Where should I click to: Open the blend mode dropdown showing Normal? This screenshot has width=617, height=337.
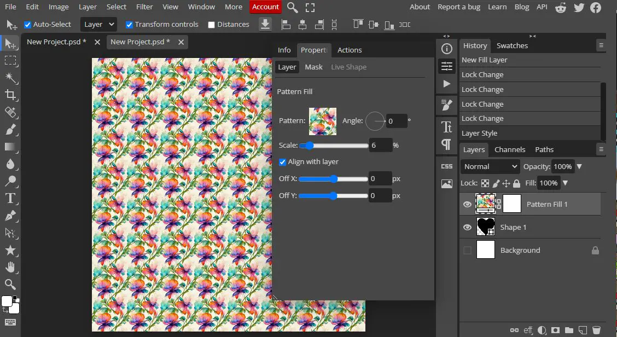pyautogui.click(x=490, y=166)
